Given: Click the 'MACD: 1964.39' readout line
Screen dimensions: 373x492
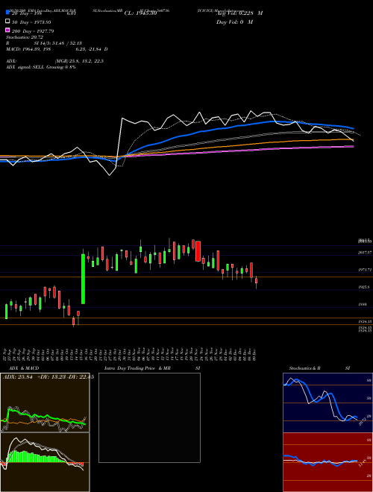Looking at the screenshot, I should click(57, 49).
